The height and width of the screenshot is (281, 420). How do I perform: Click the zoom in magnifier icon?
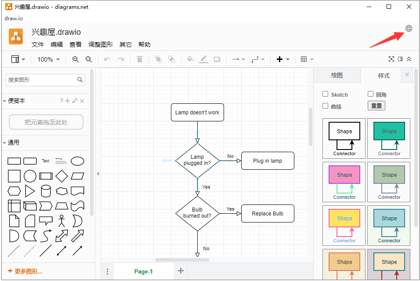point(76,59)
